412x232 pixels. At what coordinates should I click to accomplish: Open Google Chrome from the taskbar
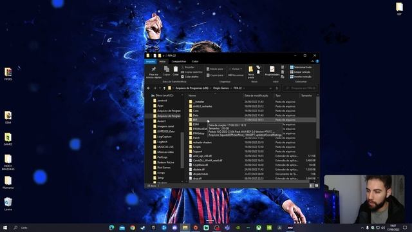(x=133, y=227)
